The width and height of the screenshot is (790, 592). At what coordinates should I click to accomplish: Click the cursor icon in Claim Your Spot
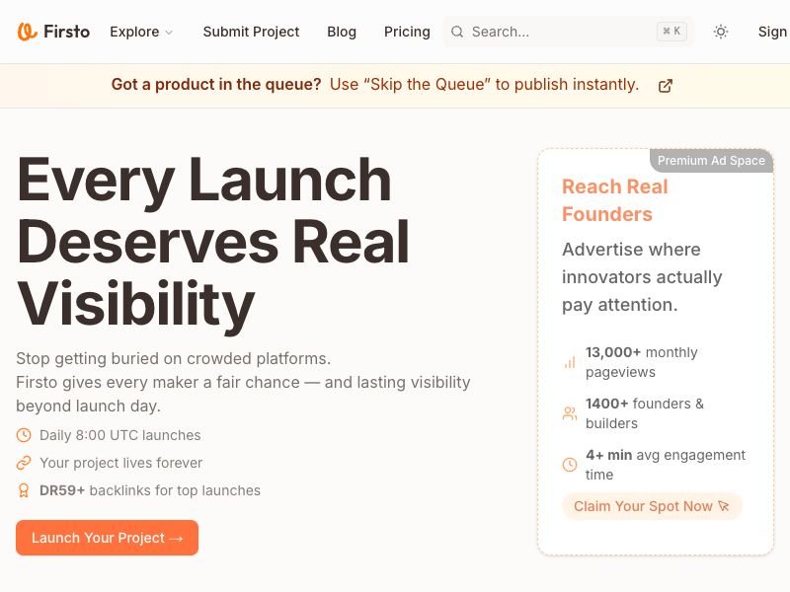(724, 506)
